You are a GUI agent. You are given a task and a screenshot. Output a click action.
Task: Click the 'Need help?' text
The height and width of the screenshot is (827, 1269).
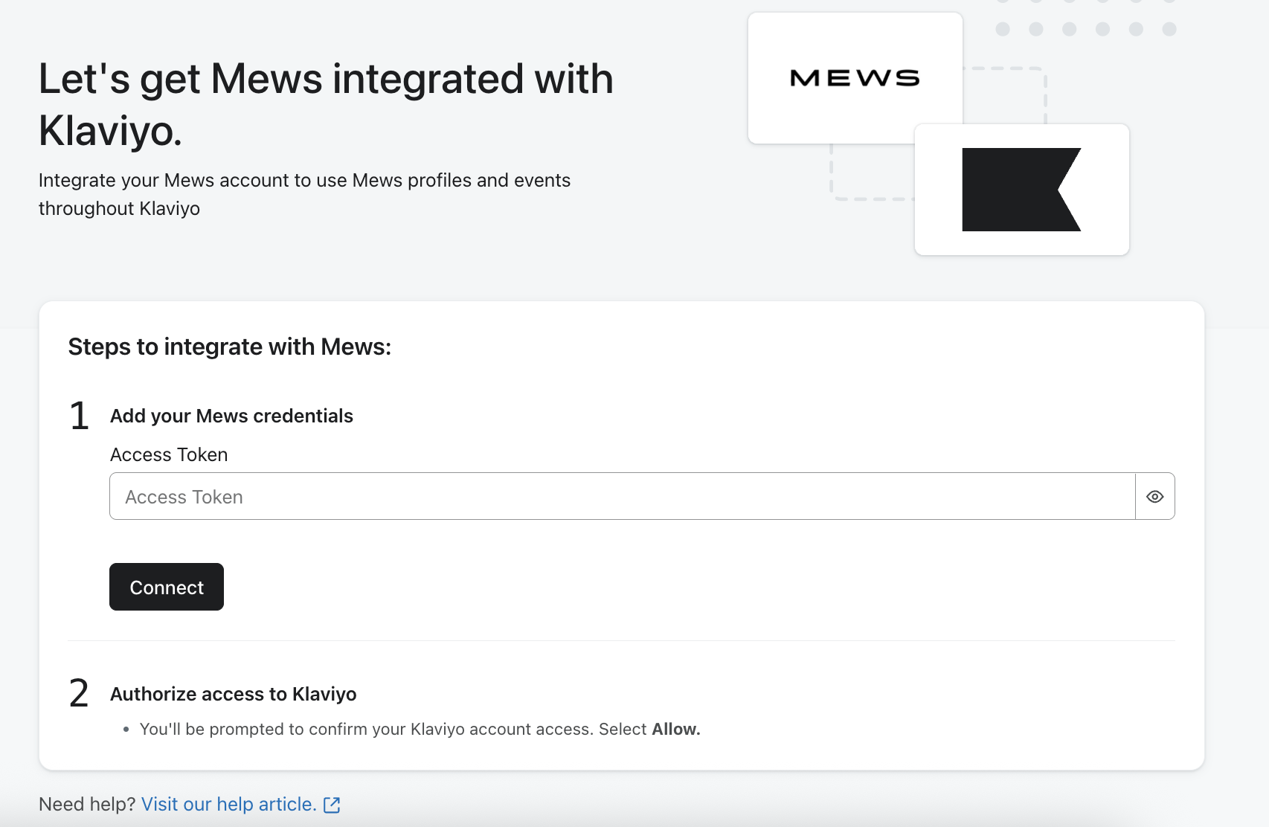86,805
